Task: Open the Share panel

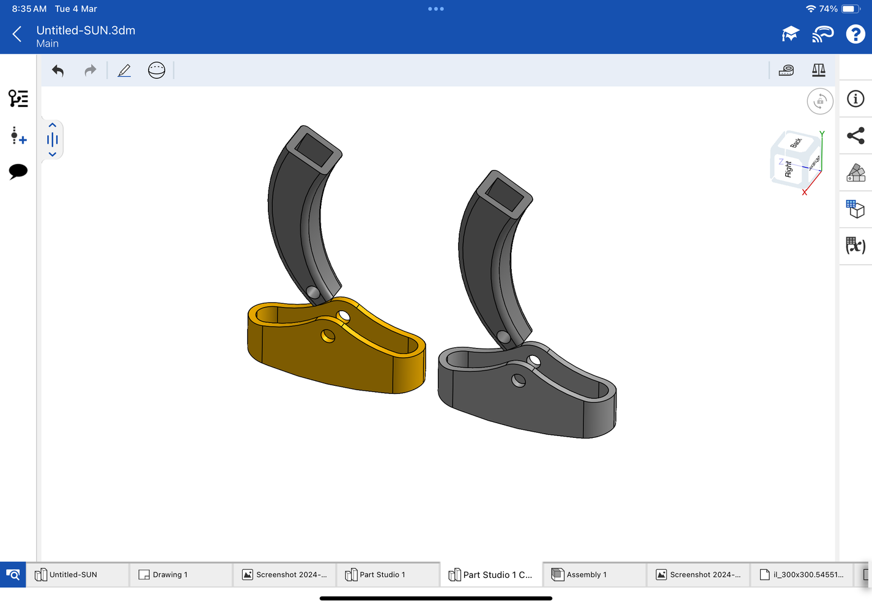Action: pos(855,136)
